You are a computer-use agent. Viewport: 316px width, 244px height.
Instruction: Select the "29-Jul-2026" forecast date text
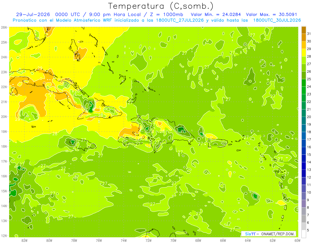[x=33, y=14]
